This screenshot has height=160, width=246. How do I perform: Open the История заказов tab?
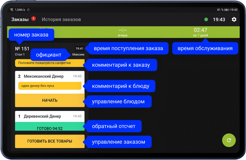coord(61,19)
